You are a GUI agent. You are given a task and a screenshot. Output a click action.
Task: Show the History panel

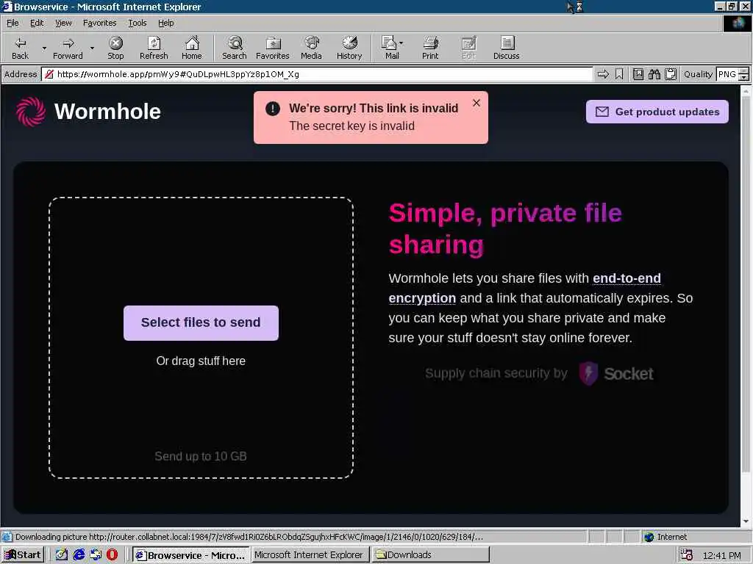(x=349, y=48)
